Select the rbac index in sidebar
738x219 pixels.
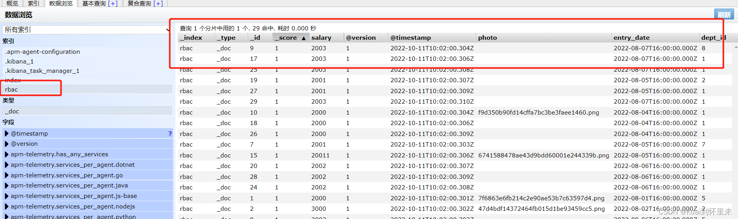87,89
